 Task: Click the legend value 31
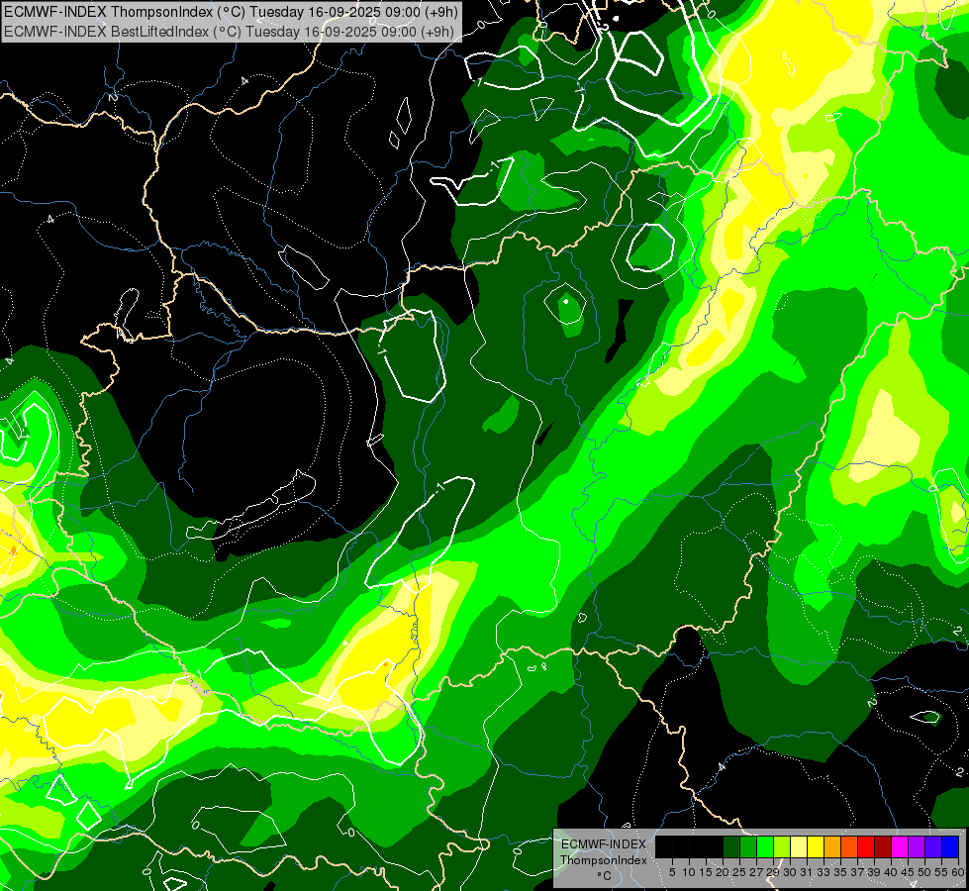[807, 872]
